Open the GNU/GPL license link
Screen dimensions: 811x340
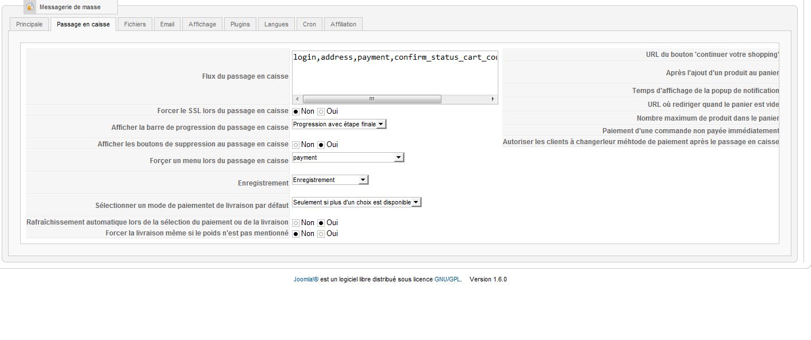(447, 280)
